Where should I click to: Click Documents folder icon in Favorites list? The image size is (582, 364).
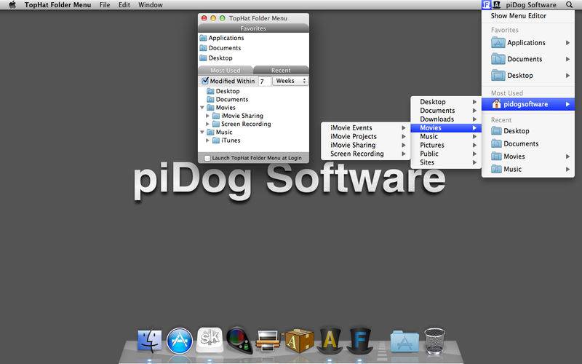203,48
